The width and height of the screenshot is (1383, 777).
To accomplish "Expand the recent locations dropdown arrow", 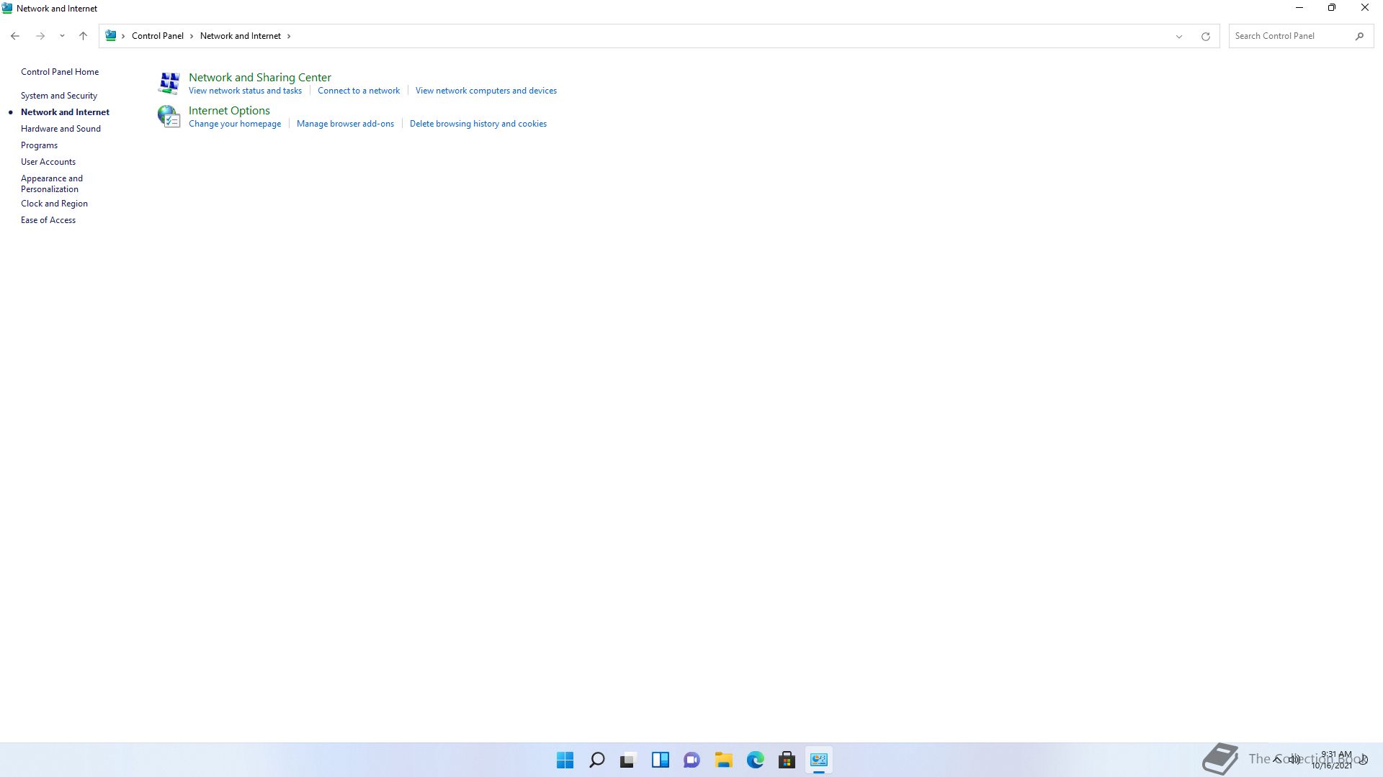I will click(62, 36).
